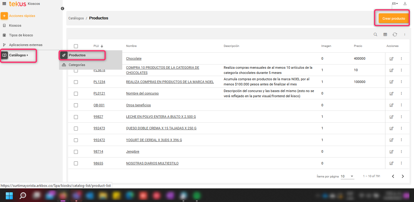Open the ES language dropdown

pos(394,3)
